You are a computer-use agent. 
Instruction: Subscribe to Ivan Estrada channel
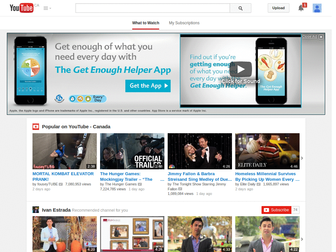pos(276,210)
